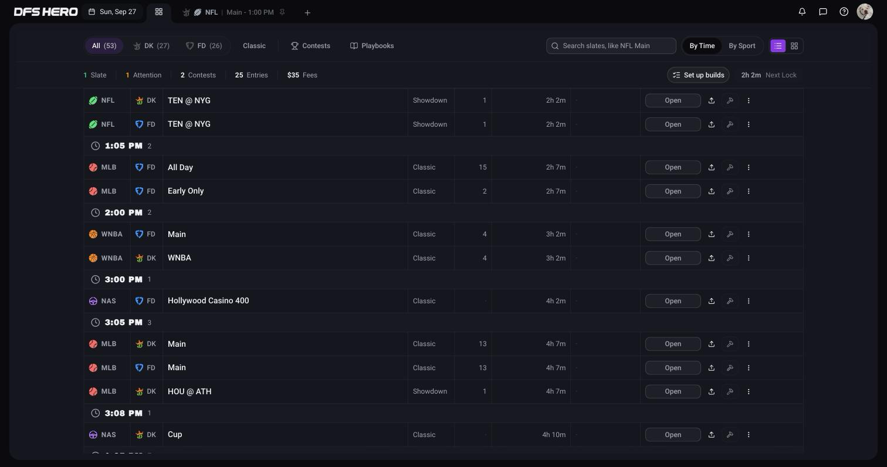
Task: Build tool icon for DK TEN @ NYG row
Action: (x=730, y=100)
